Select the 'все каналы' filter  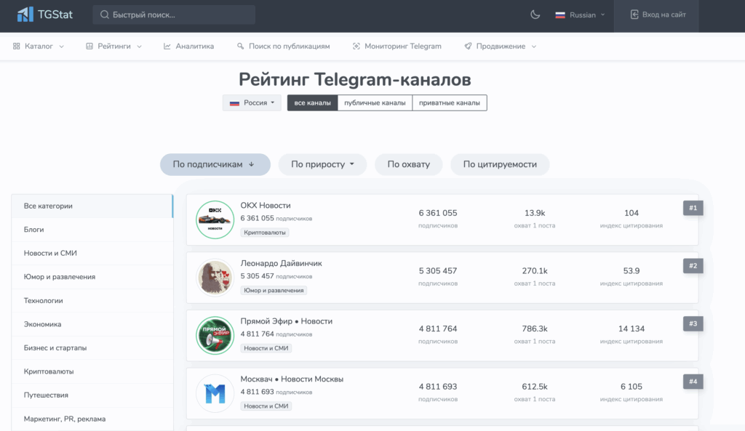pyautogui.click(x=312, y=103)
